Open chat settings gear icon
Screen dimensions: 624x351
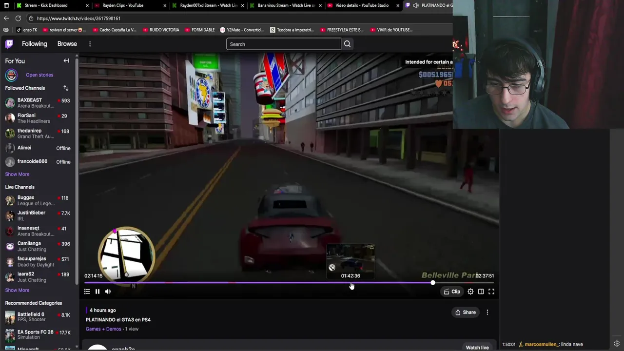pyautogui.click(x=617, y=344)
